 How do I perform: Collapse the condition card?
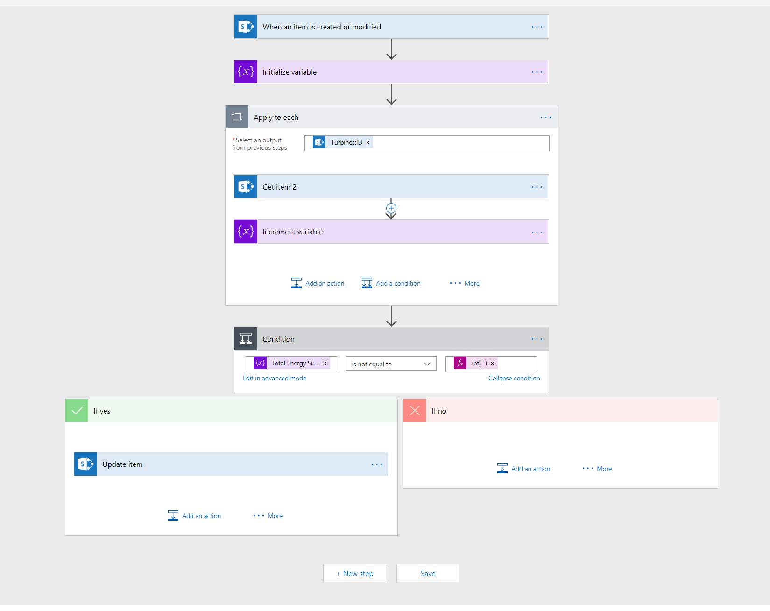tap(514, 379)
